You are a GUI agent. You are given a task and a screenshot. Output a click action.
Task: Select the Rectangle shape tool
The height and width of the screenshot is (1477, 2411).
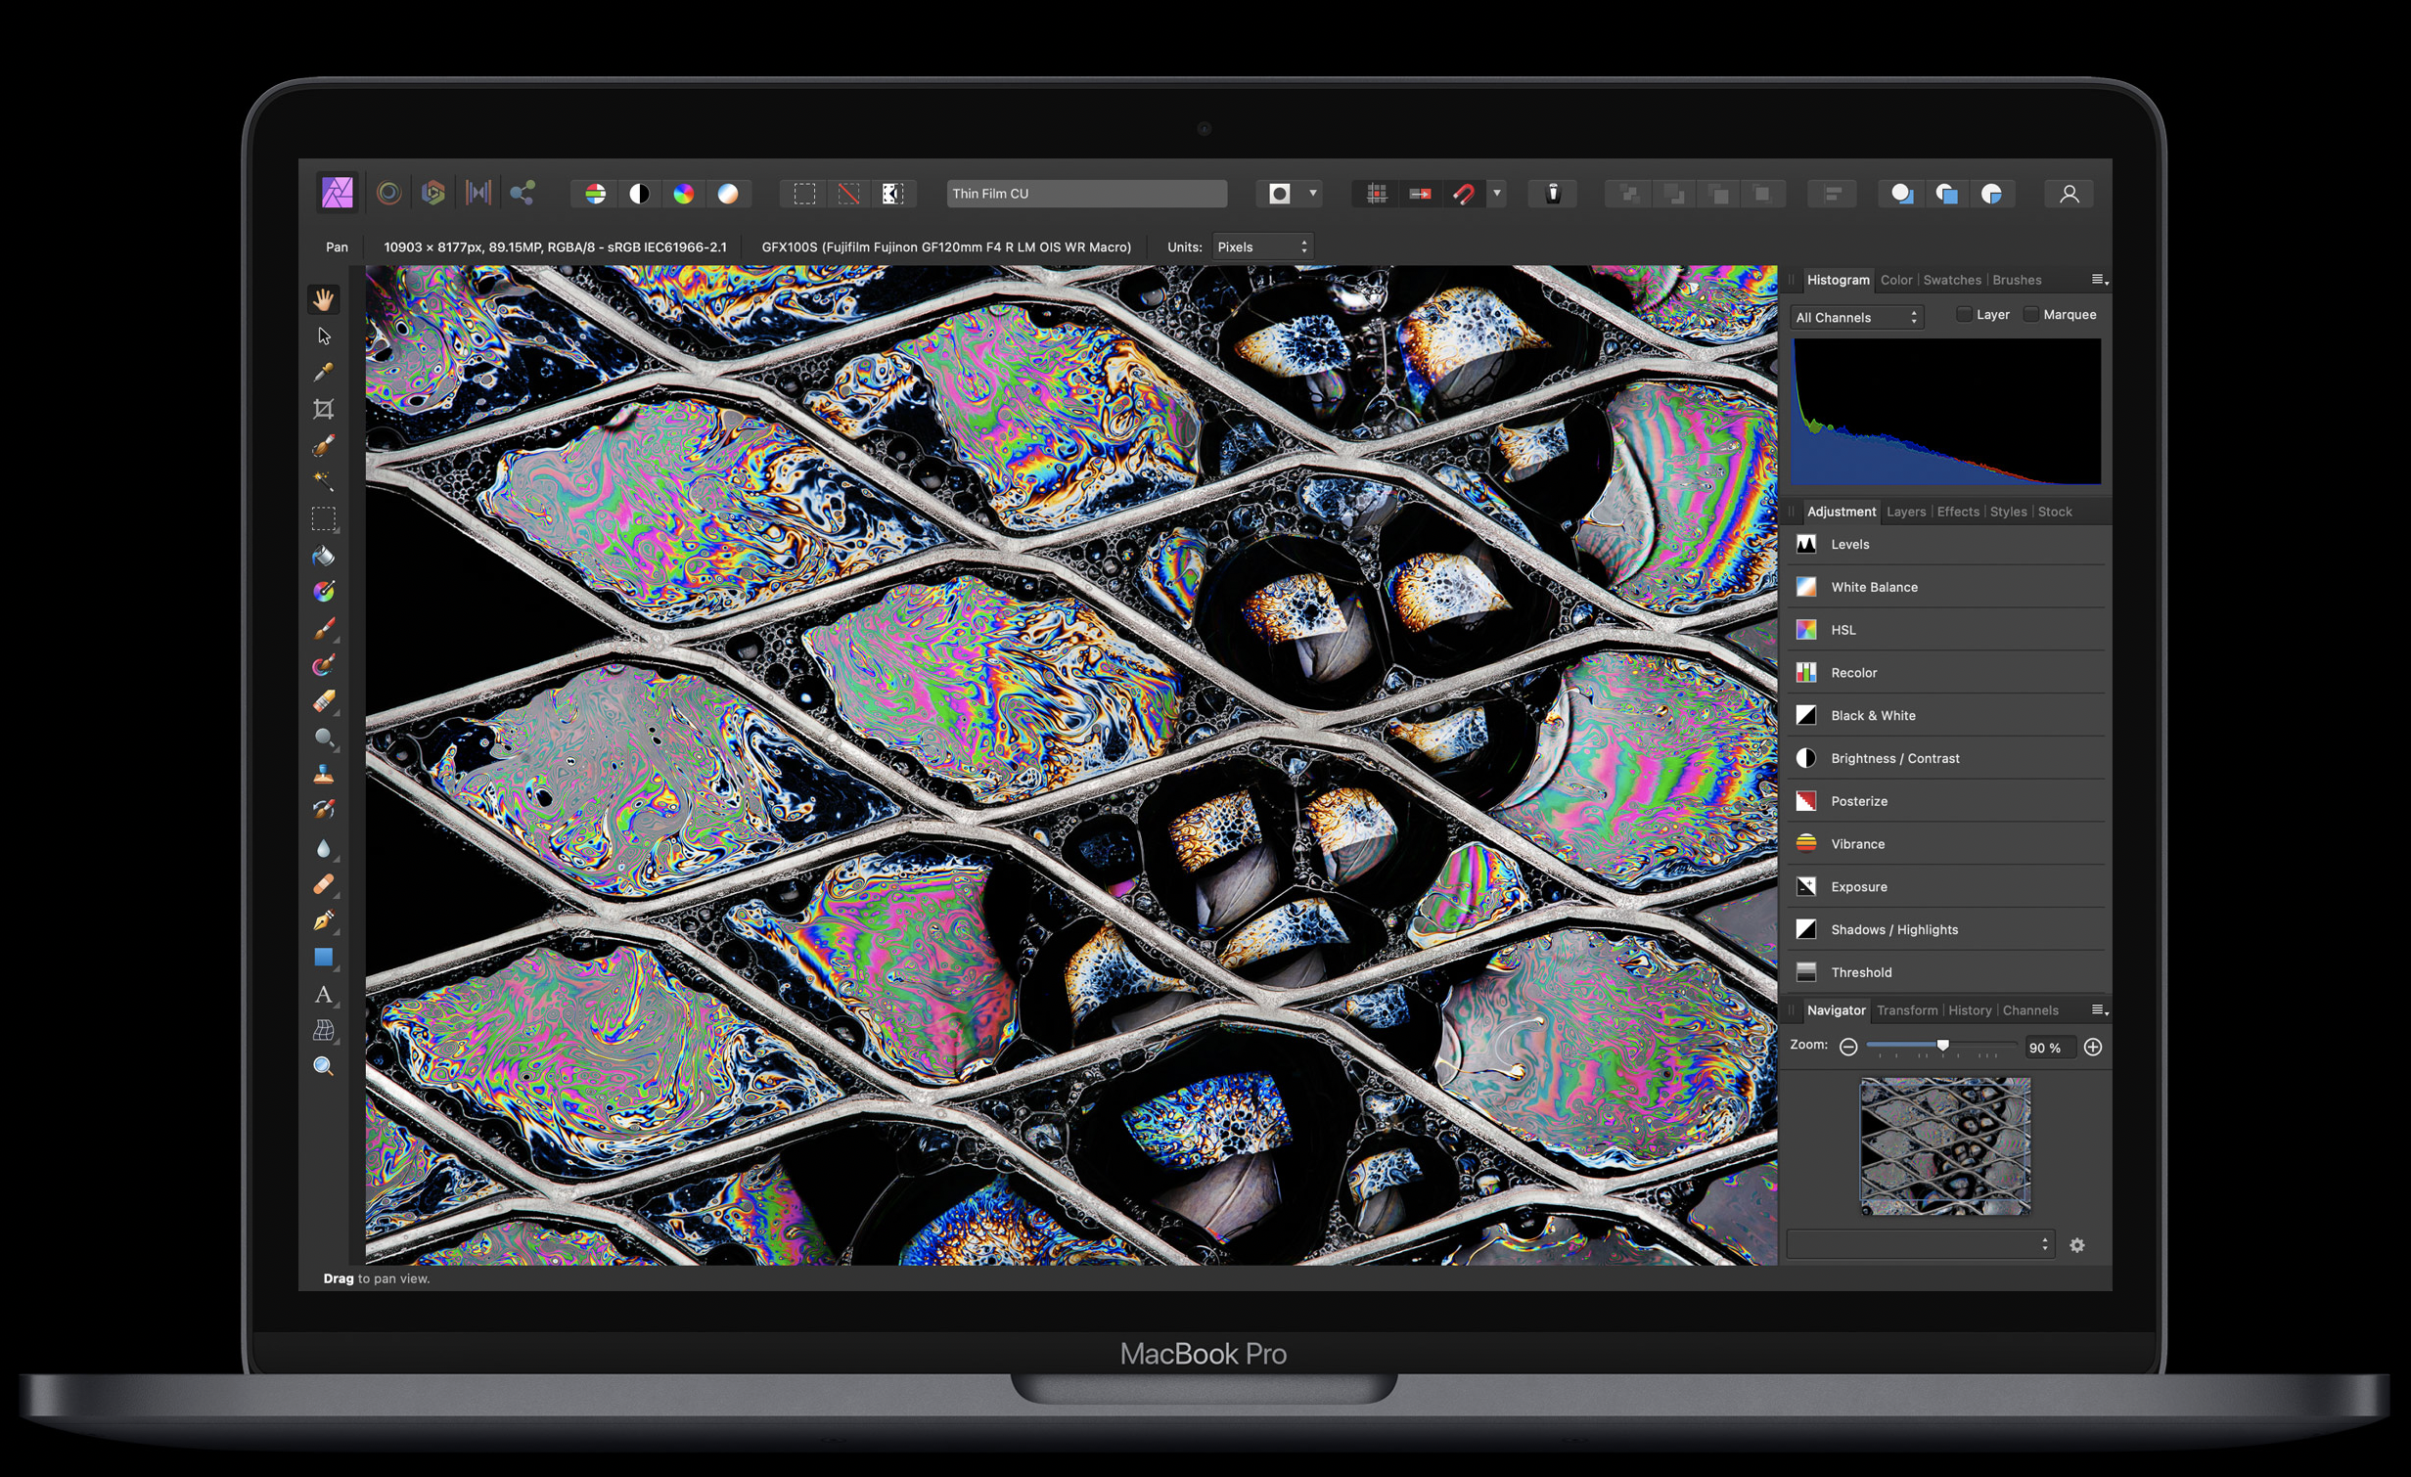pyautogui.click(x=323, y=958)
